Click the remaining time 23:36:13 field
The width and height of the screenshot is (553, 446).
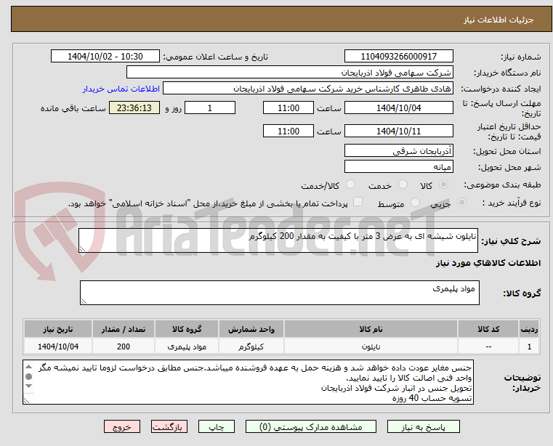pos(134,108)
